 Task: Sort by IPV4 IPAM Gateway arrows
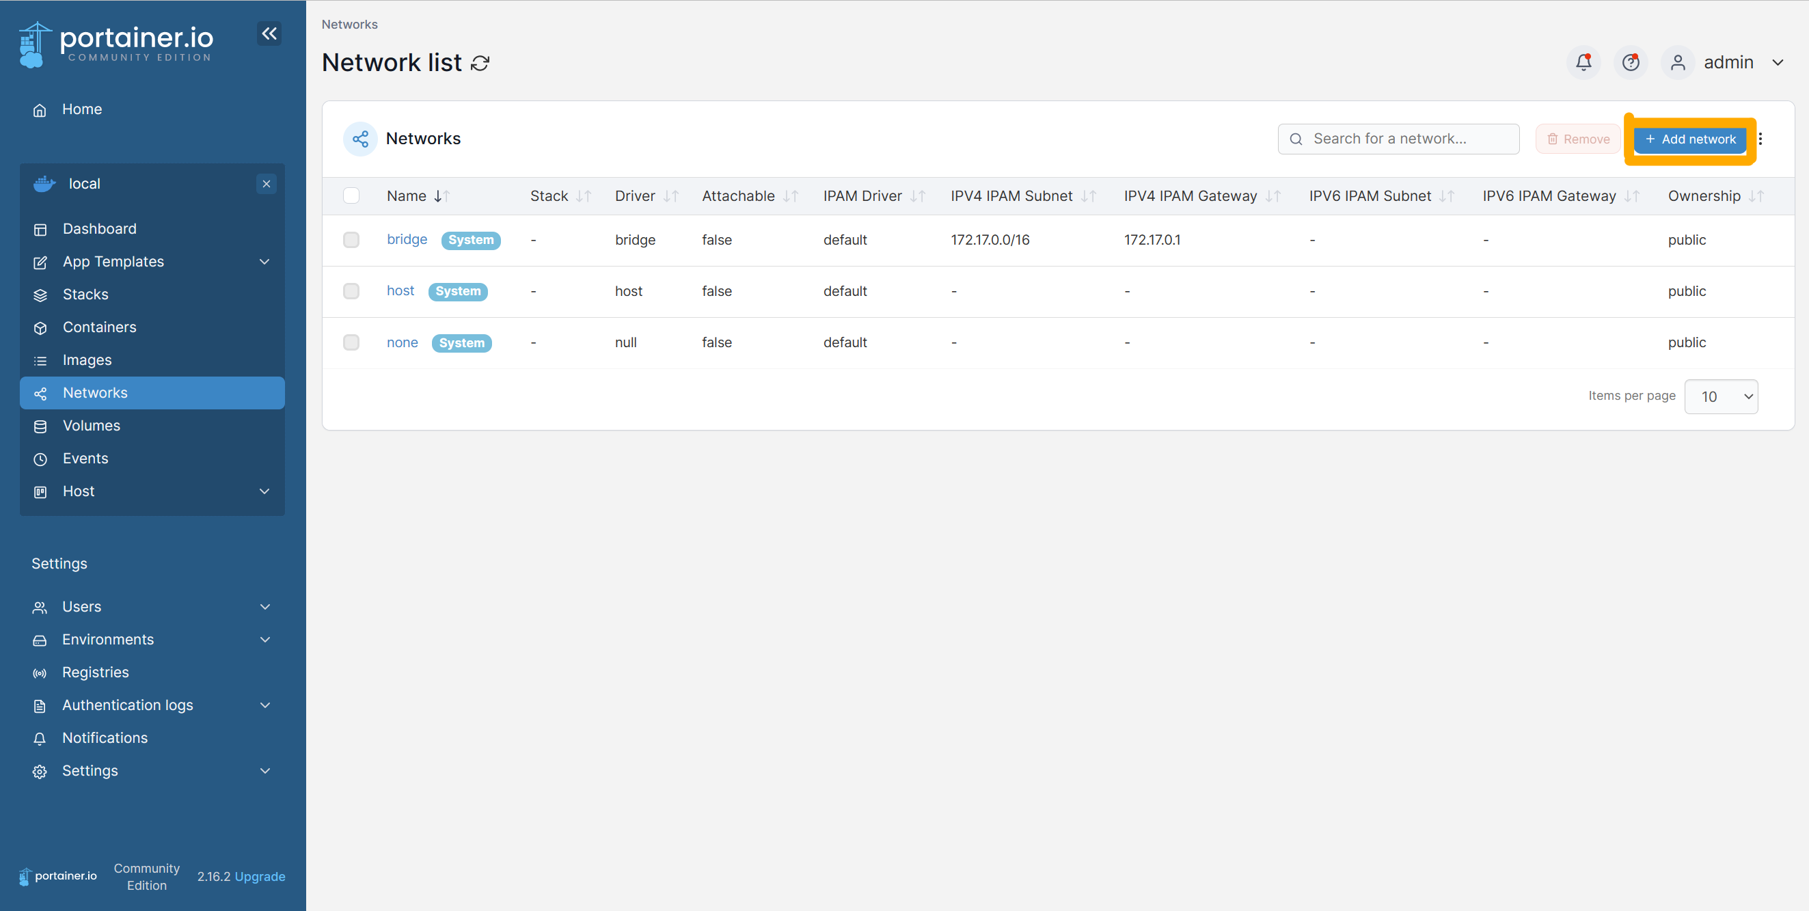coord(1273,196)
